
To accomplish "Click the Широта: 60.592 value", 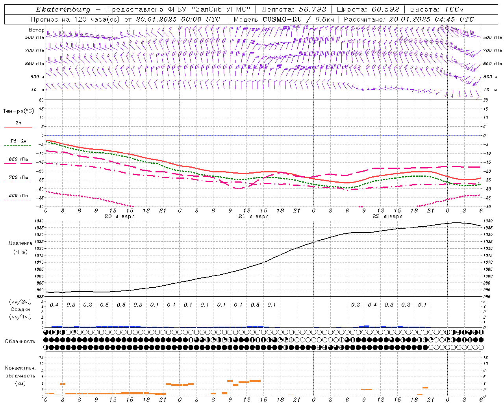I will coord(368,9).
